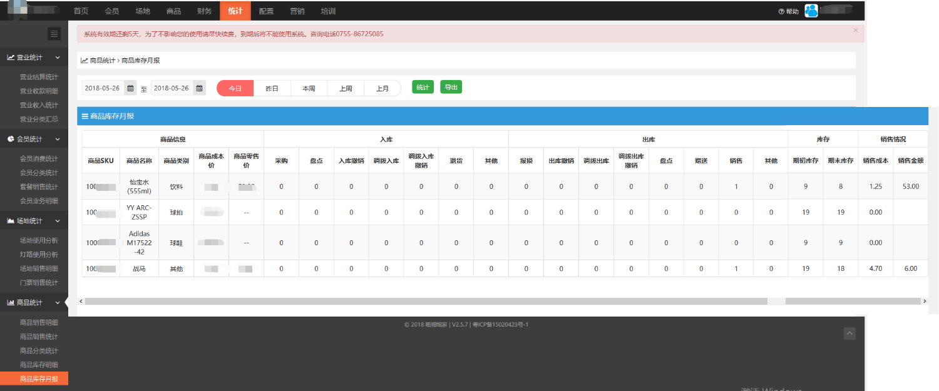The image size is (939, 391).
Task: Click the 商品库存月报 panel header
Action: coord(503,116)
